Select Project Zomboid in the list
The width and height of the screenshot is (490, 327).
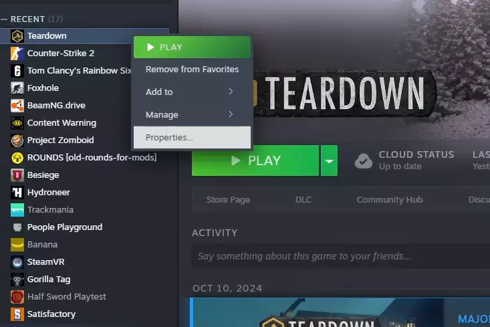tap(60, 140)
